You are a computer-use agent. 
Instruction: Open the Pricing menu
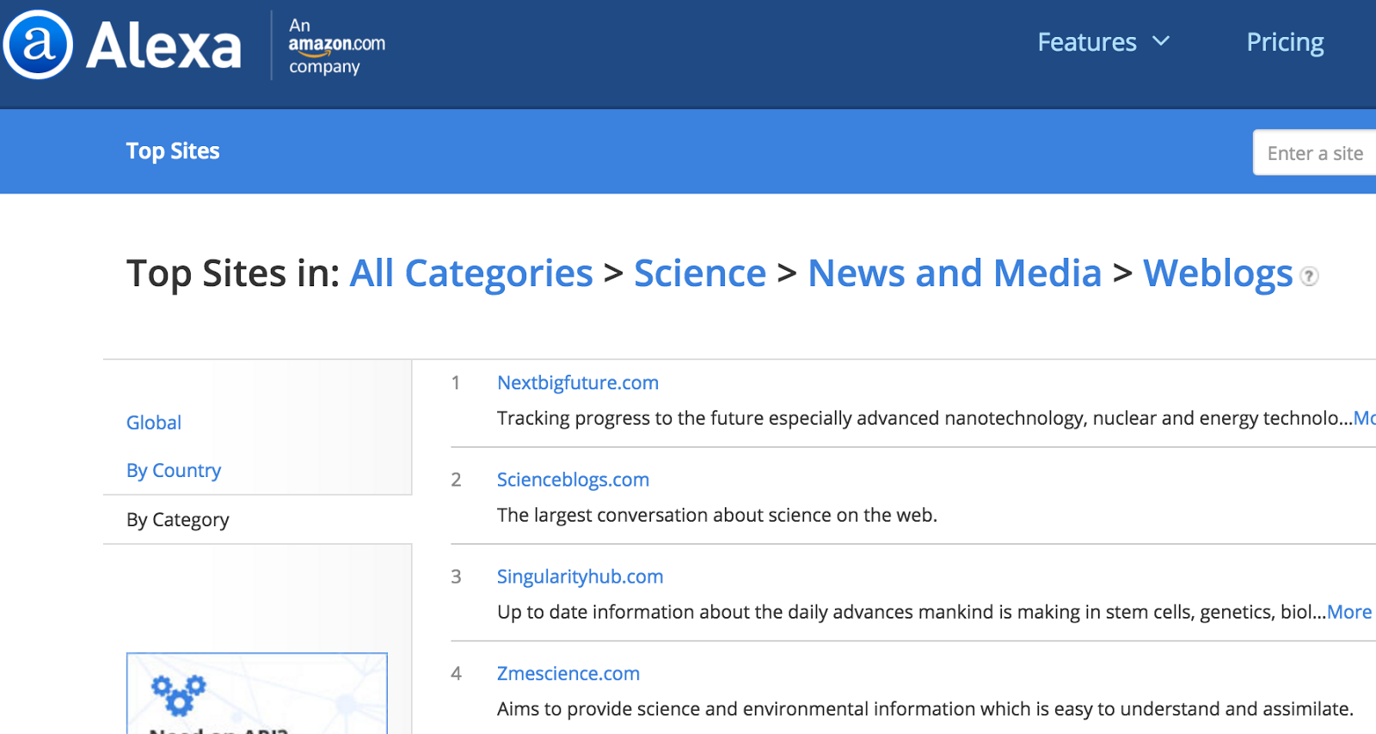click(1284, 41)
